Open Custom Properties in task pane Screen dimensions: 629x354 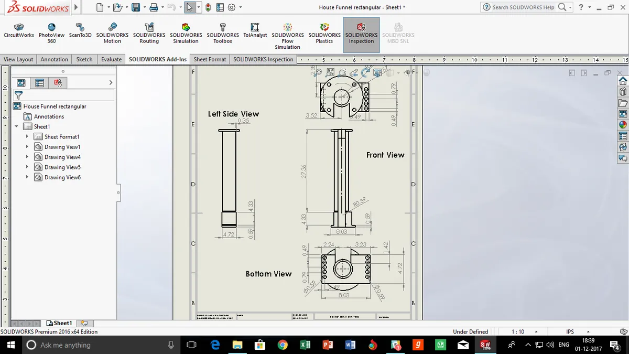pyautogui.click(x=623, y=136)
